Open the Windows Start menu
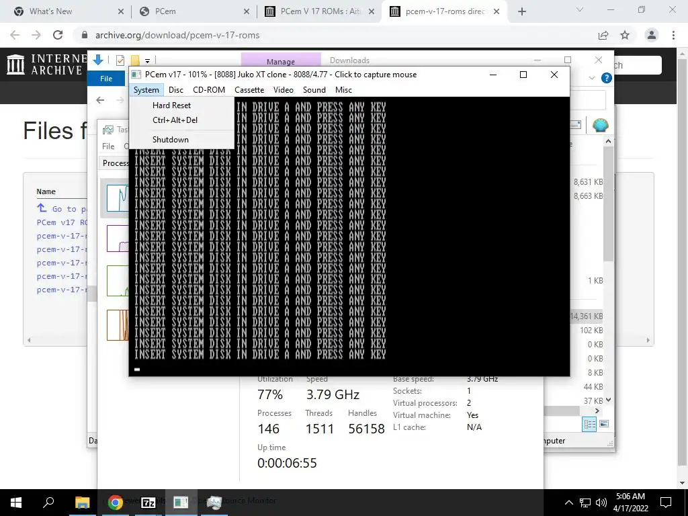Image resolution: width=688 pixels, height=516 pixels. [x=16, y=502]
